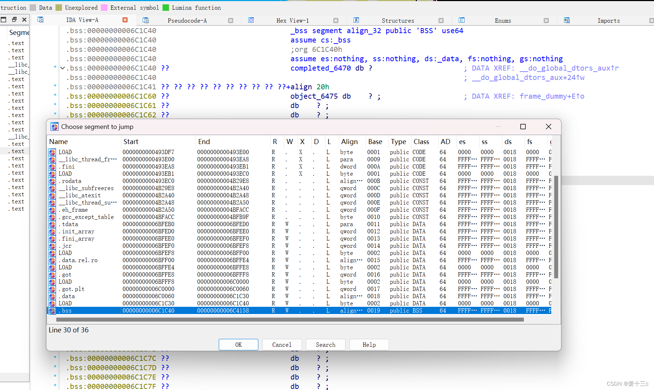Click the Imports tab icon
The image size is (654, 390).
(567, 21)
